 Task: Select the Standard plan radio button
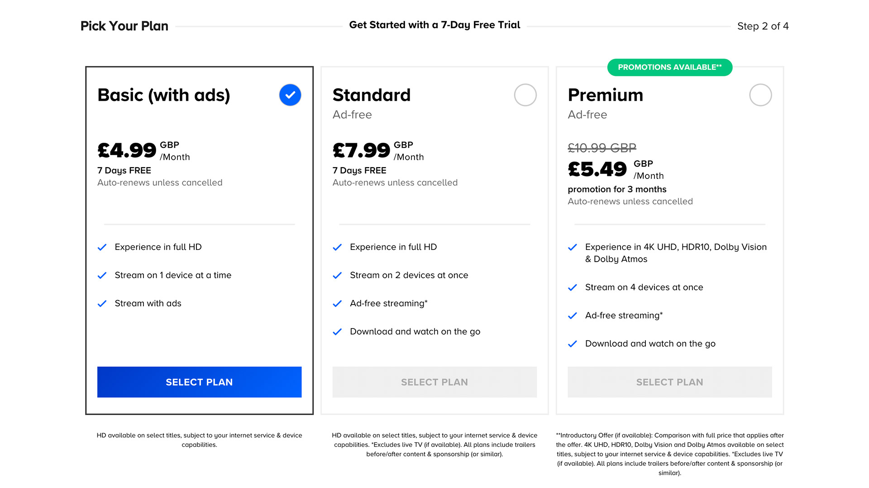[x=525, y=95]
